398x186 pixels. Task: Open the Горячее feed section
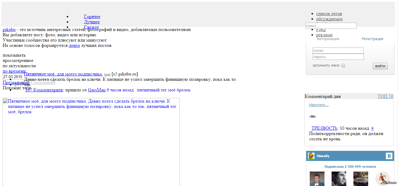92,17
